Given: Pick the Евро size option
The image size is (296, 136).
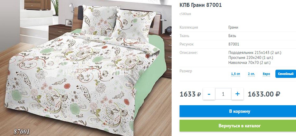Looking at the screenshot, I should click(266, 74).
